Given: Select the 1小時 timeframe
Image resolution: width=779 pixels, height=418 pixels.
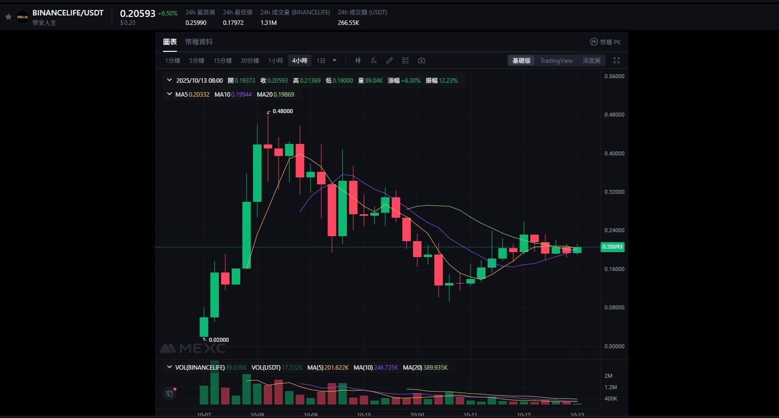Looking at the screenshot, I should pyautogui.click(x=276, y=60).
